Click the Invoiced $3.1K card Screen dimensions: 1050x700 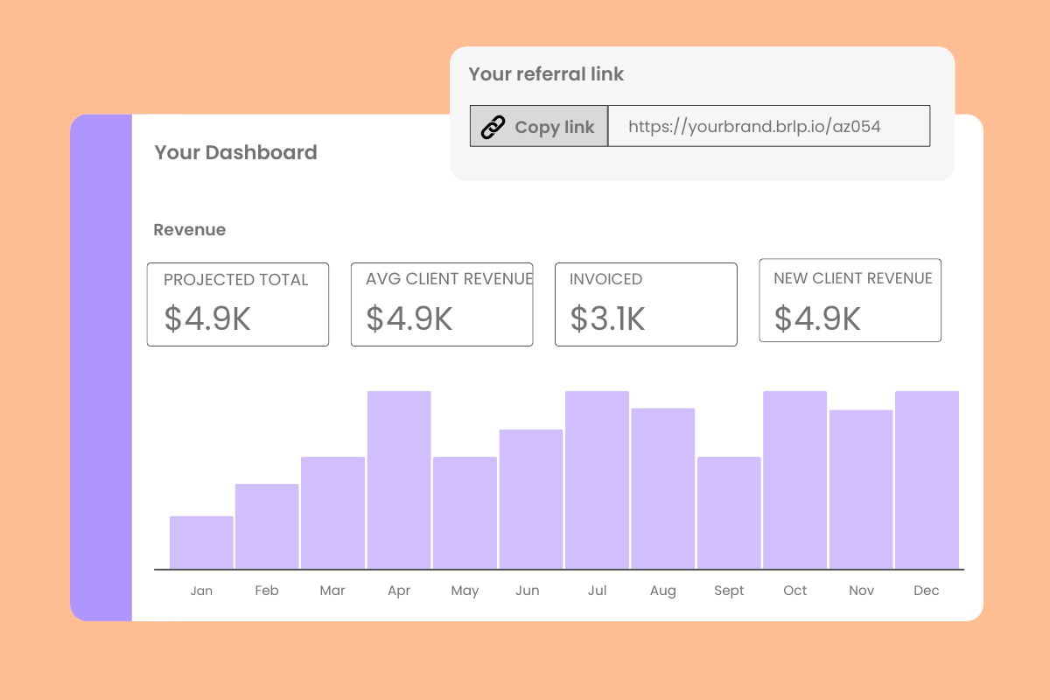[x=646, y=304]
